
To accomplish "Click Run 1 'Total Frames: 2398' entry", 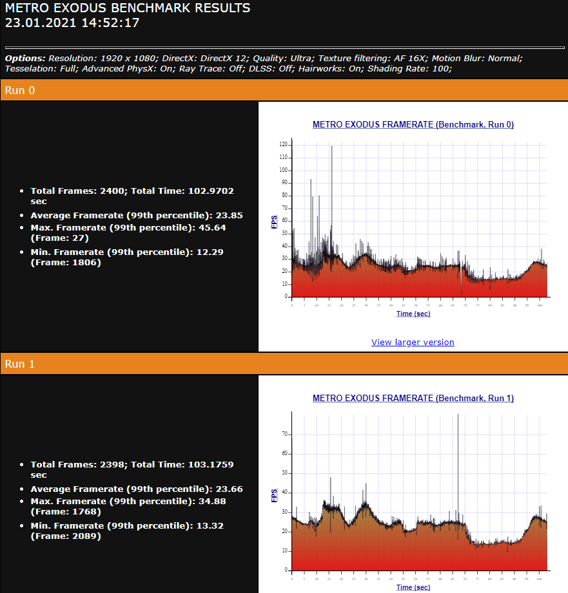I will coord(132,469).
